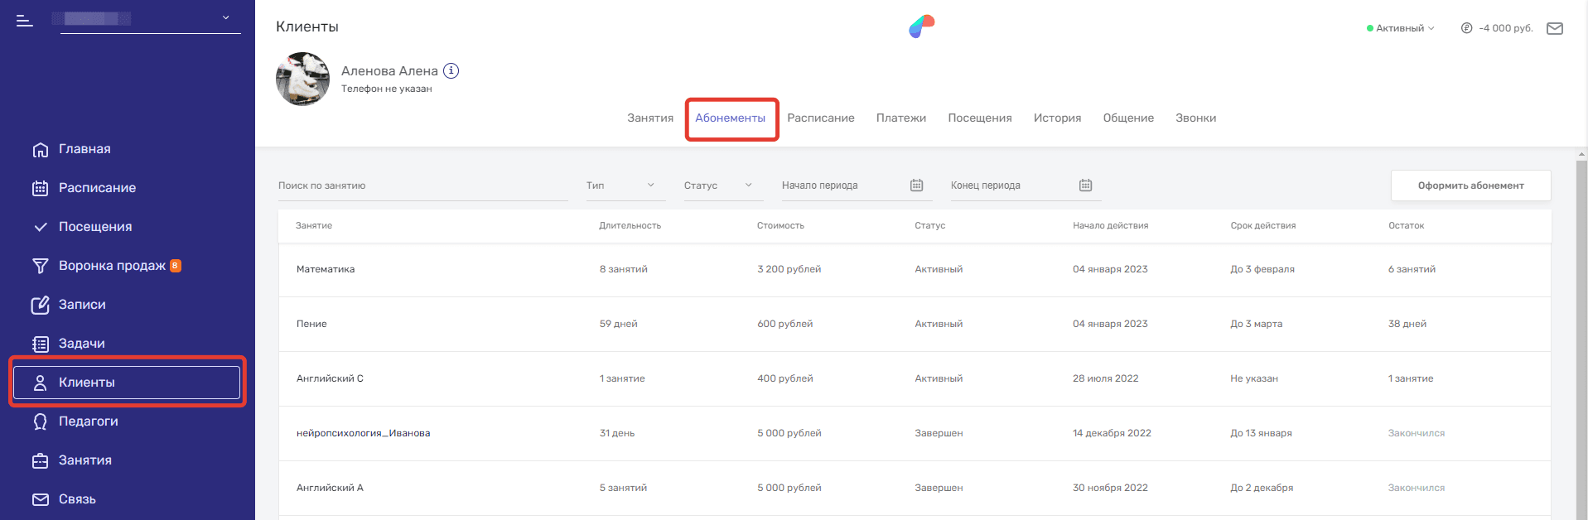This screenshot has height=520, width=1588.
Task: Open the Активный status dropdown
Action: click(x=1400, y=28)
